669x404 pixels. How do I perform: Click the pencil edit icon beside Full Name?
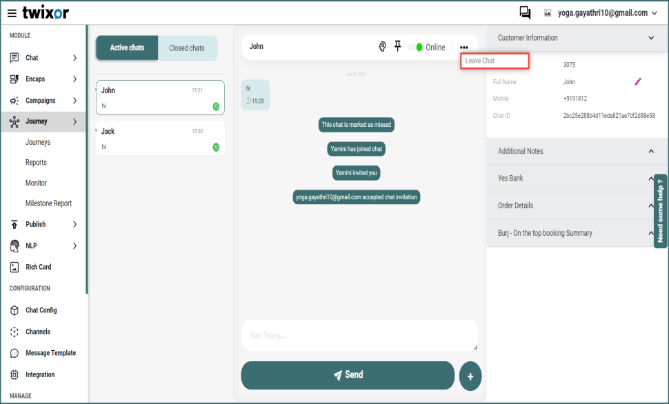click(x=638, y=82)
